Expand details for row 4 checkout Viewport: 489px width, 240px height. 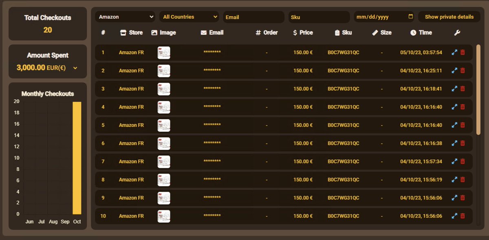[454, 107]
